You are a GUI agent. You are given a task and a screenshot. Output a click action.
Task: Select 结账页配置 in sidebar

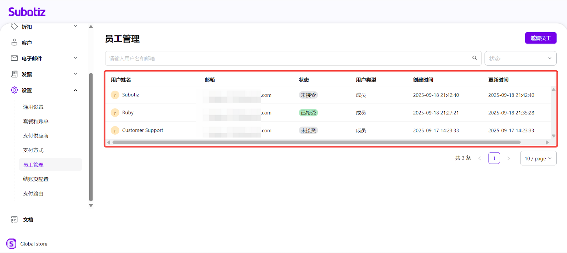click(36, 179)
